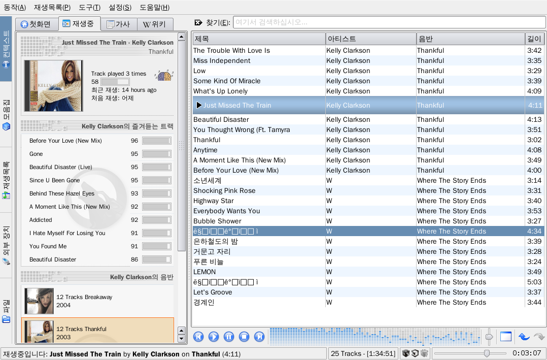The width and height of the screenshot is (547, 360).
Task: Sort playlist by the 아티스트 column header
Action: point(371,39)
